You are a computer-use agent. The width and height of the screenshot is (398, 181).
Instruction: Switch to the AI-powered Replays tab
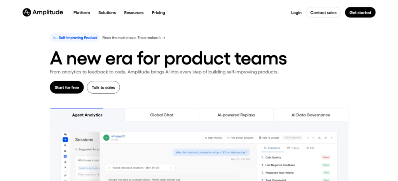[236, 115]
